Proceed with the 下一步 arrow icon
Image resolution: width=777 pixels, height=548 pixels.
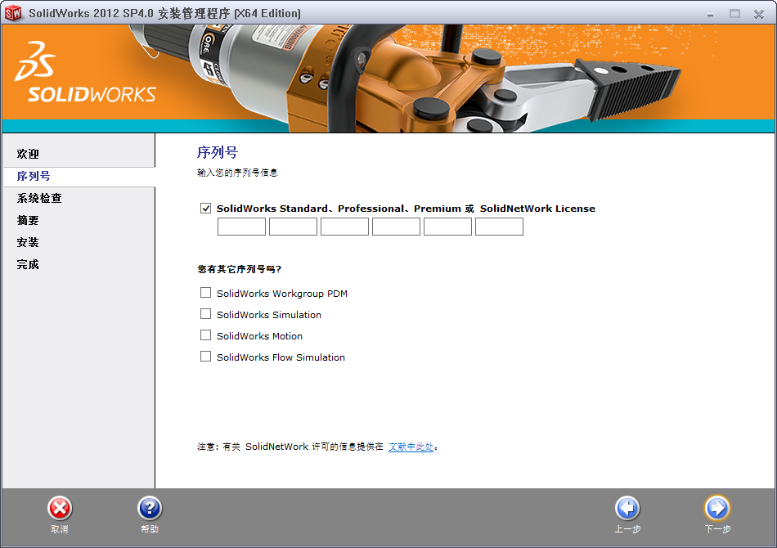[x=717, y=509]
